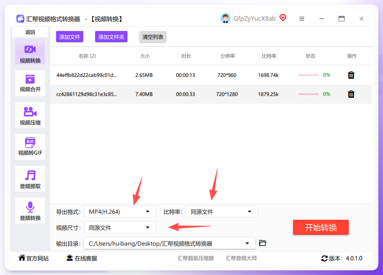Image resolution: width=383 pixels, height=275 pixels.
Task: Open the 音频提取 sidebar tool
Action: point(30,179)
